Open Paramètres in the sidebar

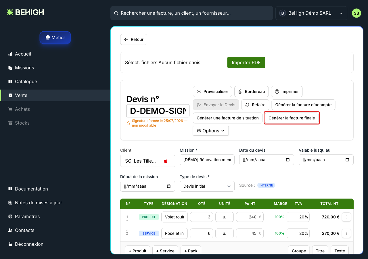coord(27,216)
